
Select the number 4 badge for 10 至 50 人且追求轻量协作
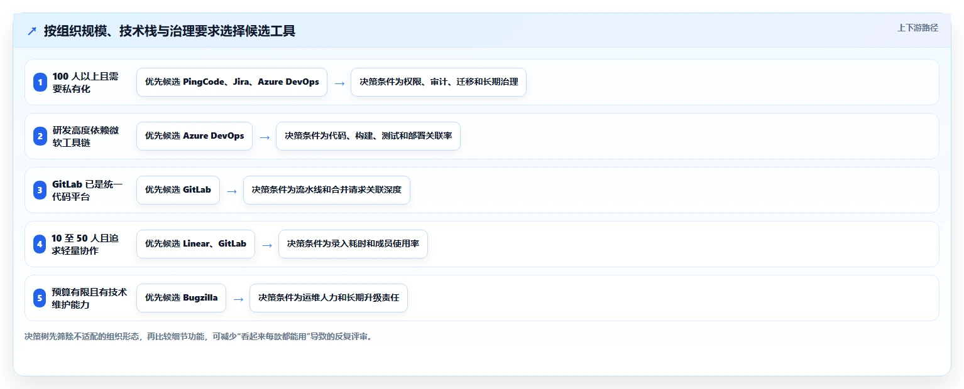40,244
